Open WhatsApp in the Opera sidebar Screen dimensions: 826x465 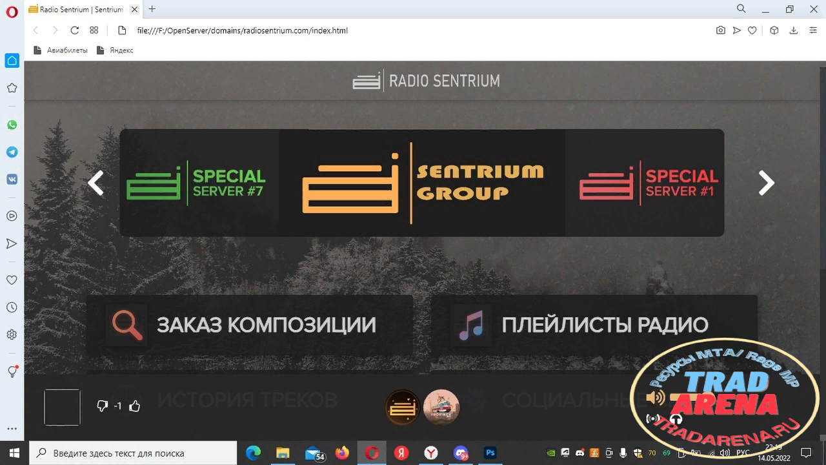click(x=12, y=125)
